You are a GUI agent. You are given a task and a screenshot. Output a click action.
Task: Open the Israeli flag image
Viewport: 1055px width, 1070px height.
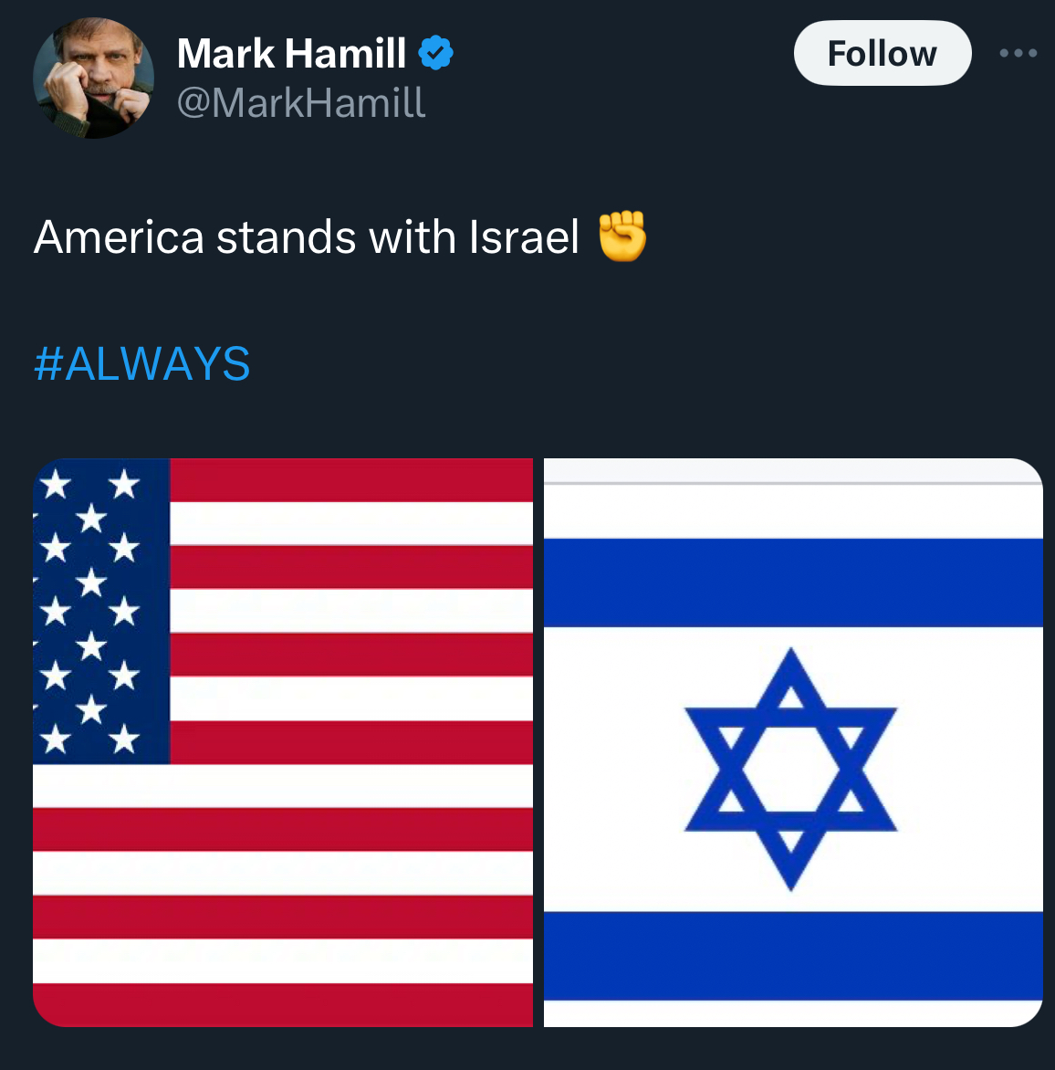[793, 742]
